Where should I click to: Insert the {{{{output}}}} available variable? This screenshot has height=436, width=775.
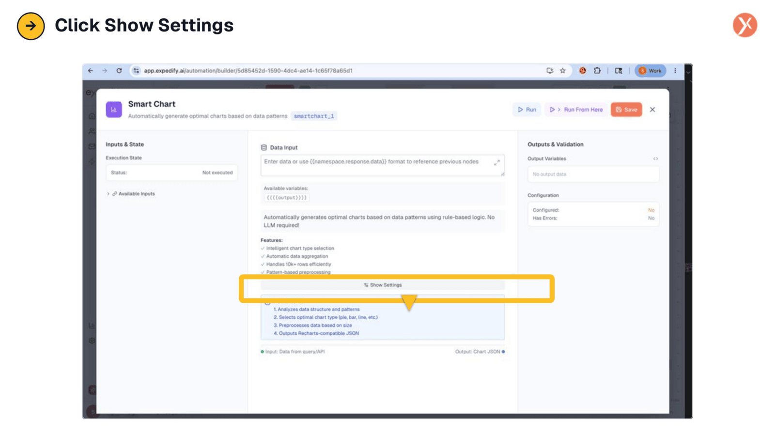(x=287, y=198)
